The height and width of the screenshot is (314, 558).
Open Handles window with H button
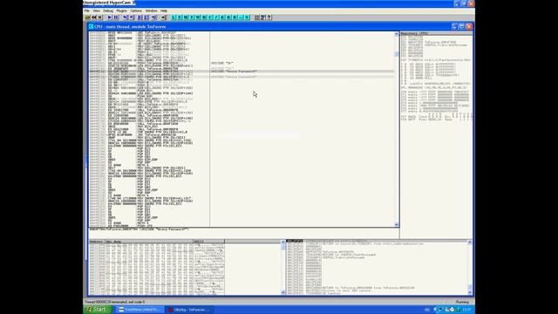pos(204,17)
